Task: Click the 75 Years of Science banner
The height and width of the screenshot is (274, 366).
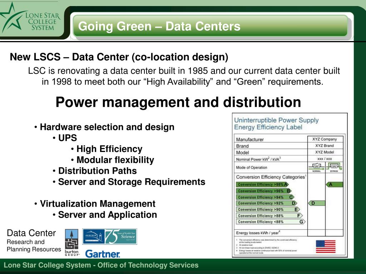Action: point(110,237)
